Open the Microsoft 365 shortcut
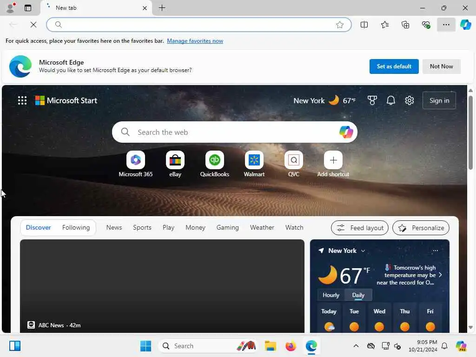The width and height of the screenshot is (476, 357). click(135, 164)
